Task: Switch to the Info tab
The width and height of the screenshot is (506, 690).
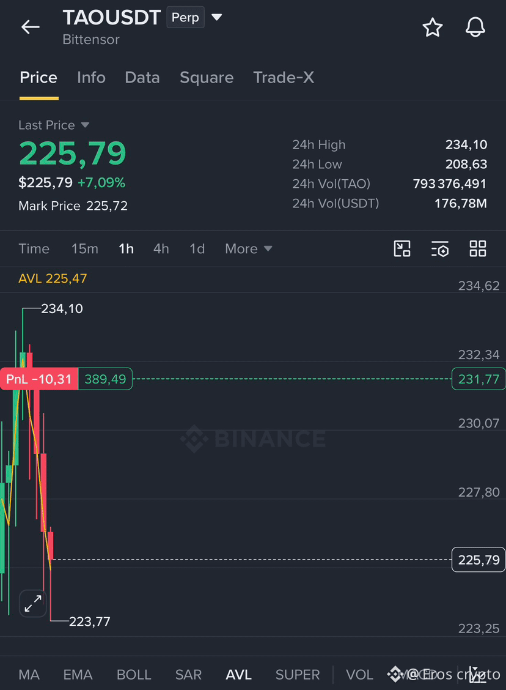Action: tap(91, 78)
